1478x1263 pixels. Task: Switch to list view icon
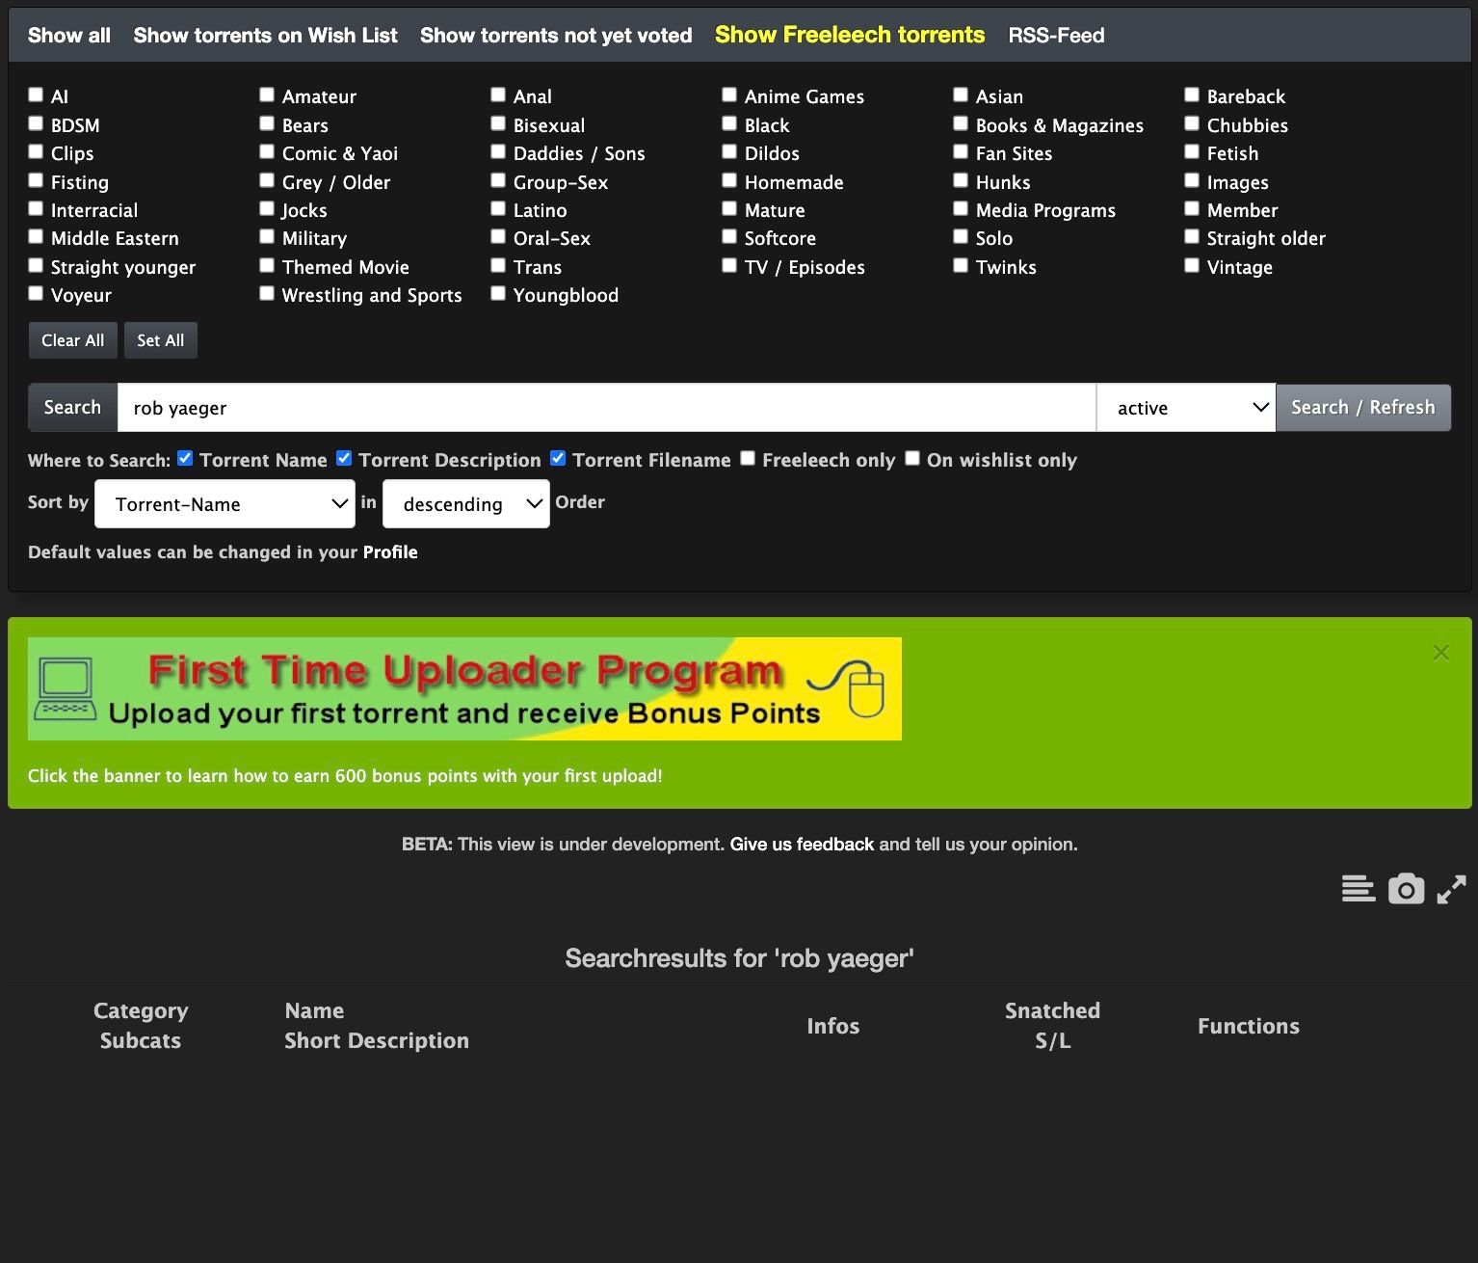(x=1358, y=889)
